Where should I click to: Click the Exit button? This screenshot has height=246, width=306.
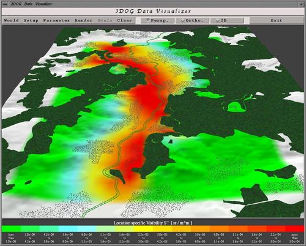277,20
